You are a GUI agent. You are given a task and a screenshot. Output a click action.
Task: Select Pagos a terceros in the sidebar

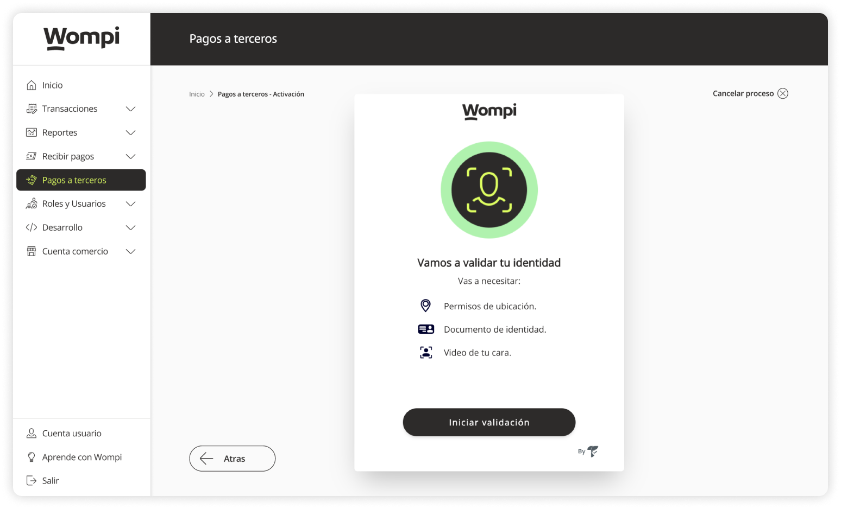(75, 180)
